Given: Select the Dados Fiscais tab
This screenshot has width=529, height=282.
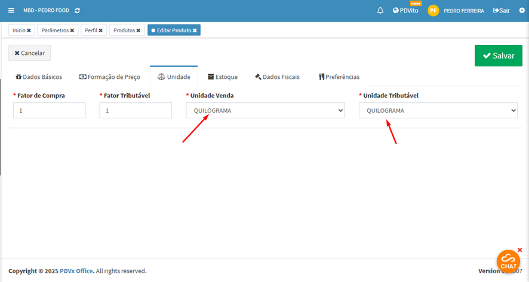Looking at the screenshot, I should [277, 77].
